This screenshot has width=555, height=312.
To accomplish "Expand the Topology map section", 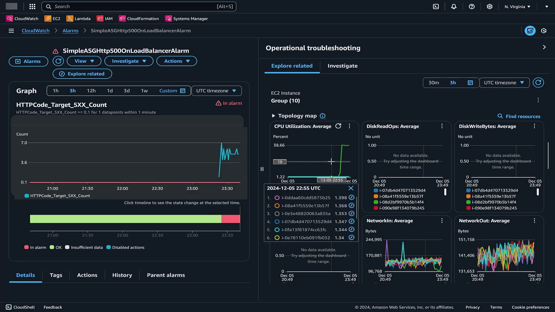I will [273, 116].
